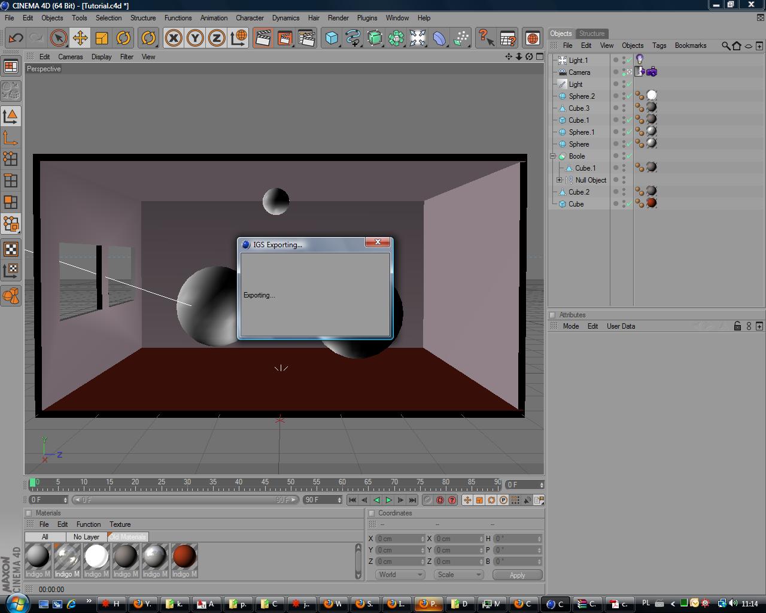The width and height of the screenshot is (766, 613).
Task: Open the help question-mark cursor tool
Action: (x=487, y=38)
